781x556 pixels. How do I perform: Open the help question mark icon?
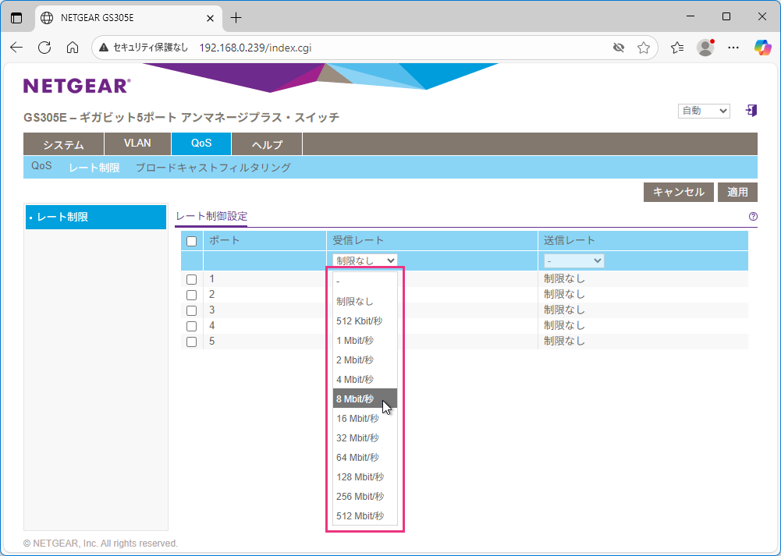(753, 217)
